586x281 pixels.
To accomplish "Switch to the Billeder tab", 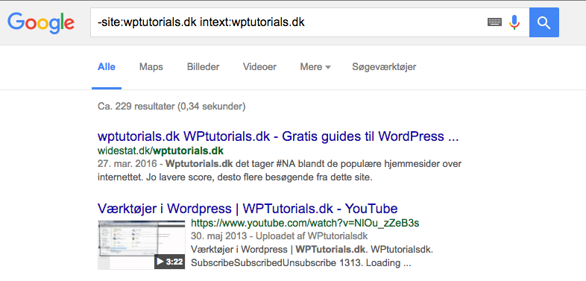I will point(203,67).
